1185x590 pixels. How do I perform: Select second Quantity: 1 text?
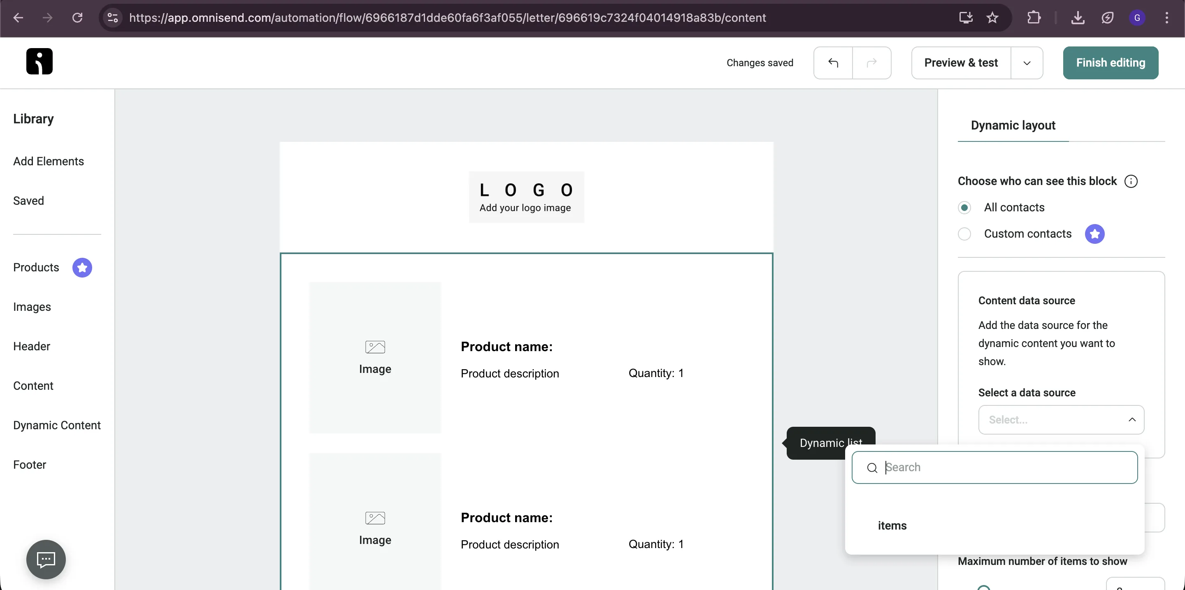pos(656,544)
